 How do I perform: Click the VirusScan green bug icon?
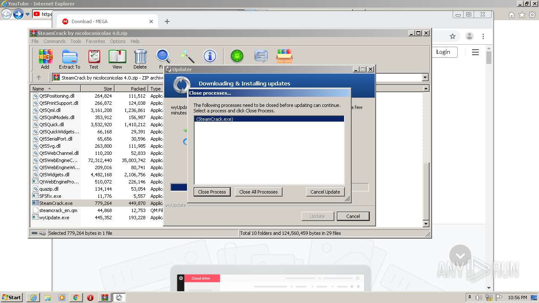click(x=237, y=56)
